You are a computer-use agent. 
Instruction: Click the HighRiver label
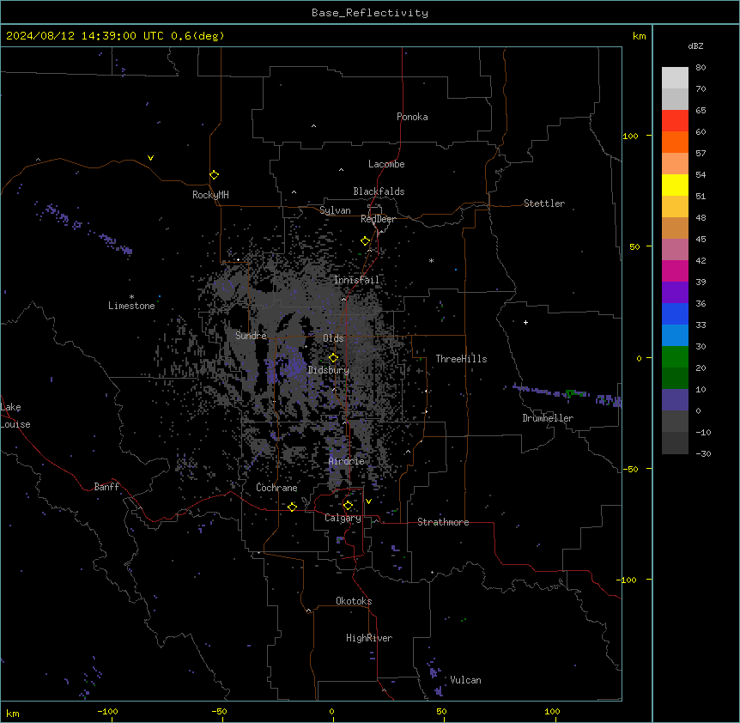point(369,638)
